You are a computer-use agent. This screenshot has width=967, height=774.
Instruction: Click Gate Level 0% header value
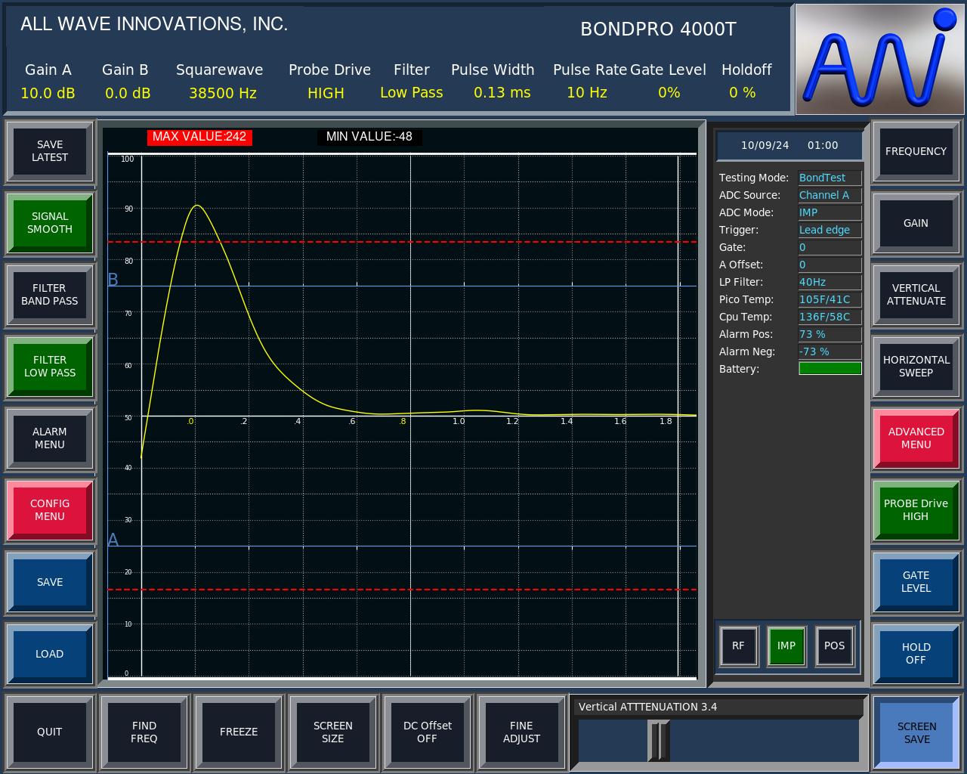[x=669, y=92]
